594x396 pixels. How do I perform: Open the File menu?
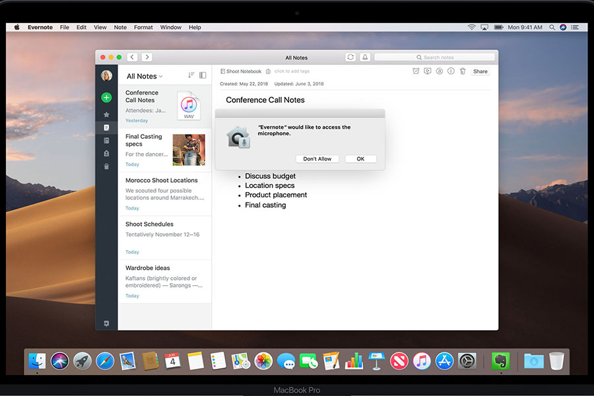pyautogui.click(x=65, y=27)
